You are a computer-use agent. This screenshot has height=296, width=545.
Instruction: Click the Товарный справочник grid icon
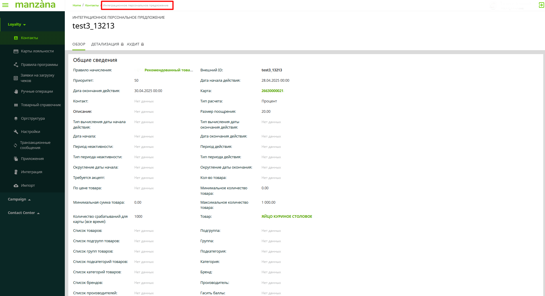[x=16, y=105]
